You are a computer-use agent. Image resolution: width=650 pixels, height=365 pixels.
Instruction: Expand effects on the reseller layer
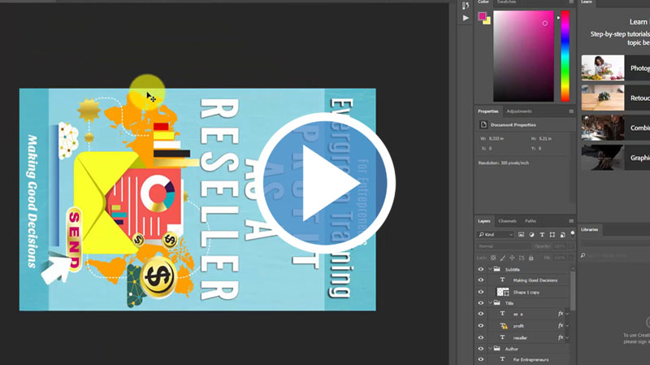(x=567, y=337)
